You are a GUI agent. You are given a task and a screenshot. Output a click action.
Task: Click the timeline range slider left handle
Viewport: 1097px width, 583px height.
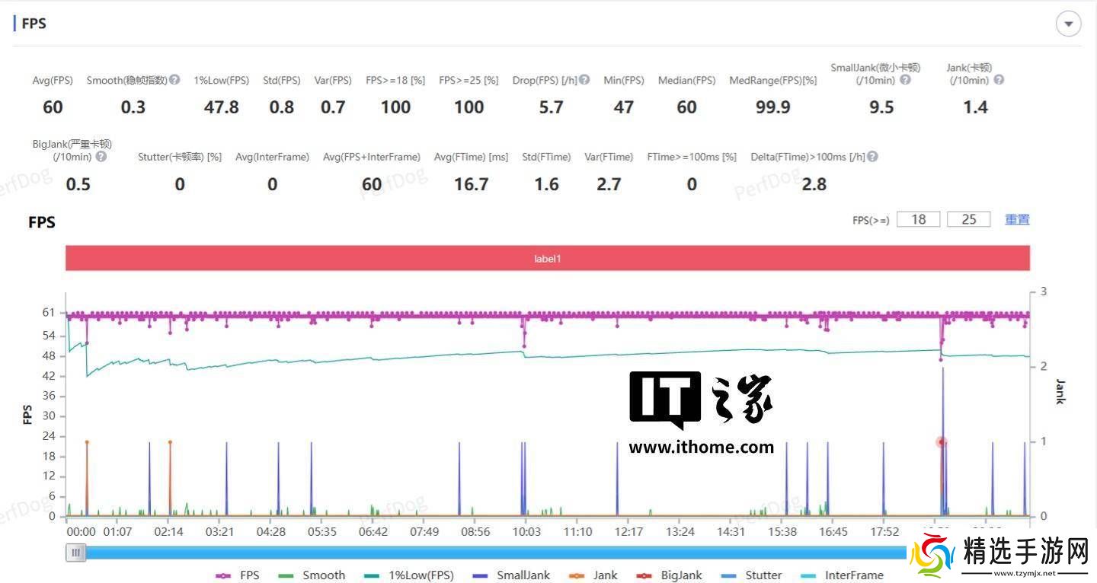click(75, 553)
